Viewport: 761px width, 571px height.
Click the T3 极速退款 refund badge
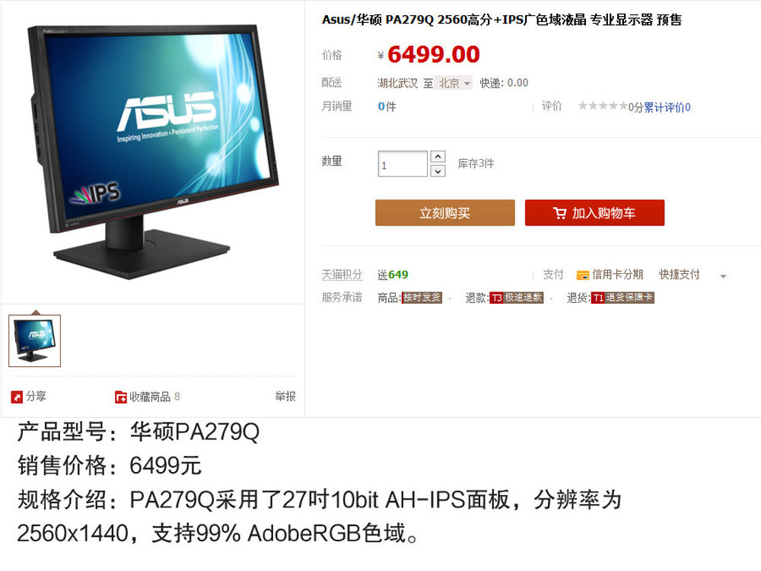coord(516,298)
